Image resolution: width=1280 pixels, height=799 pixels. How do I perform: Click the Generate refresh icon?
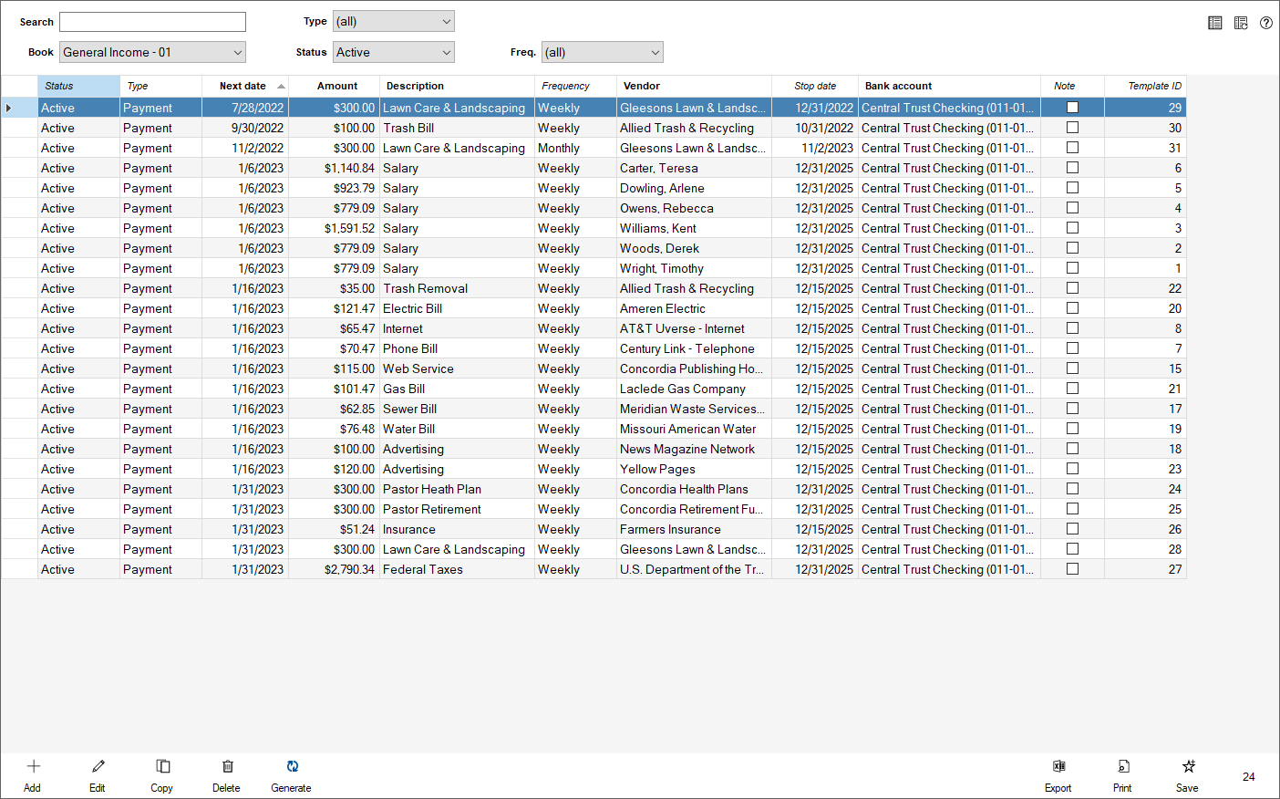click(x=292, y=767)
